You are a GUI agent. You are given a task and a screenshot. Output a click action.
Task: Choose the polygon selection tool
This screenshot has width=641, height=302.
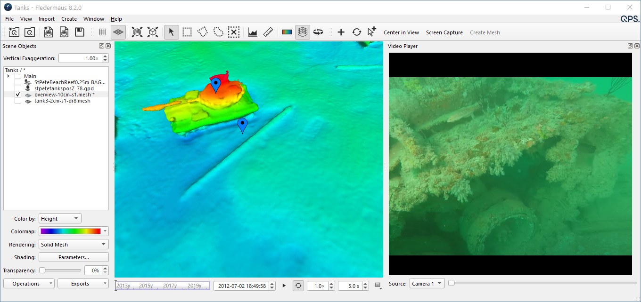click(203, 32)
